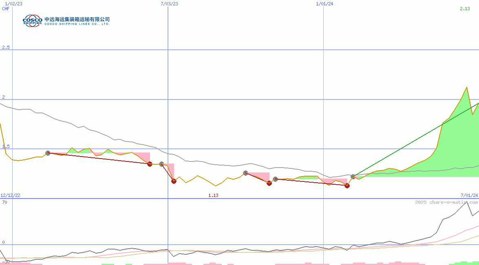479x265 pixels.
Task: Click the 12/12/22 label in the corner
Action: [10, 194]
